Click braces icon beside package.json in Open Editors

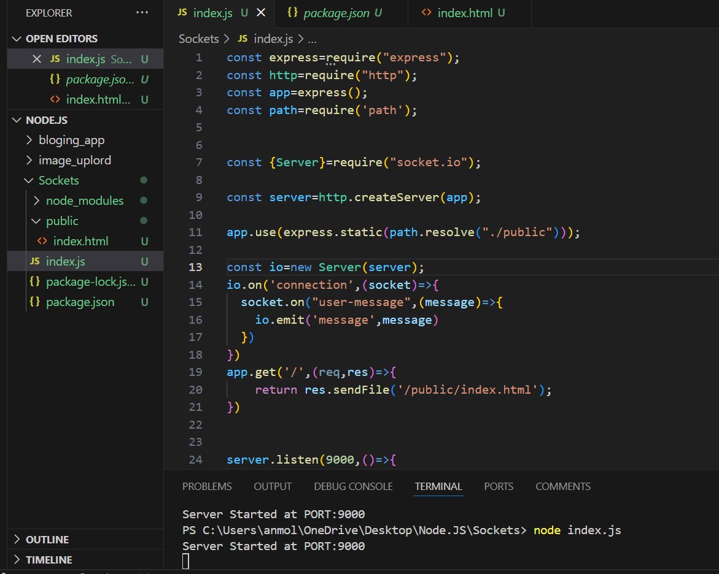click(55, 78)
